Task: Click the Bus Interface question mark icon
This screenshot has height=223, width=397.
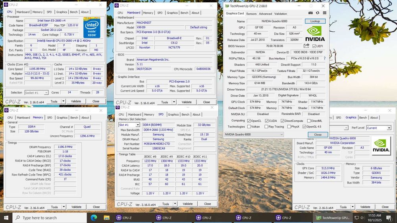Action: coord(324,58)
